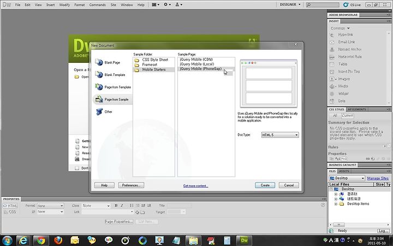Choose Page from Template icon
This screenshot has width=393, height=246.
[x=99, y=87]
